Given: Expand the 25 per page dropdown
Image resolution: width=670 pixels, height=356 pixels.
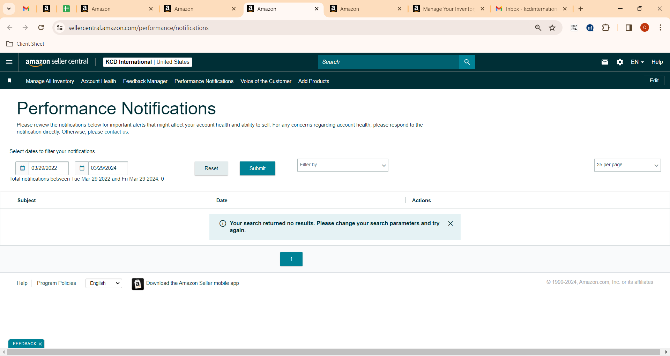Looking at the screenshot, I should click(x=627, y=165).
